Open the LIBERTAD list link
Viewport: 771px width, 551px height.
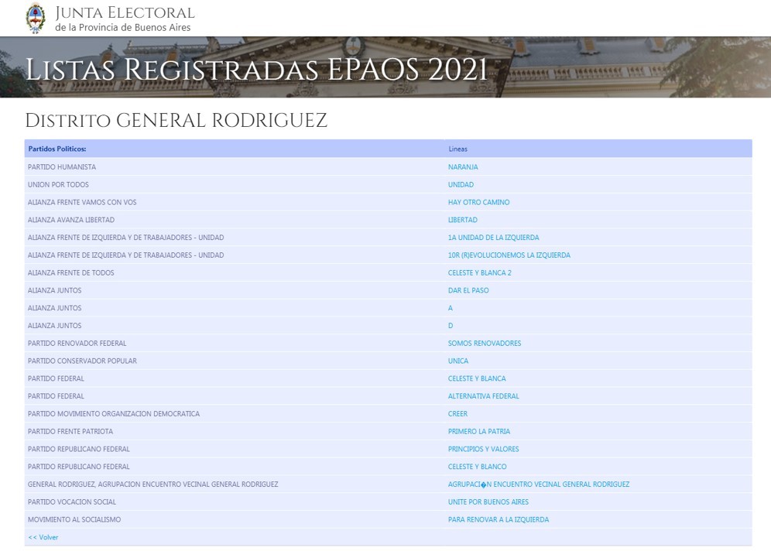[x=462, y=221]
